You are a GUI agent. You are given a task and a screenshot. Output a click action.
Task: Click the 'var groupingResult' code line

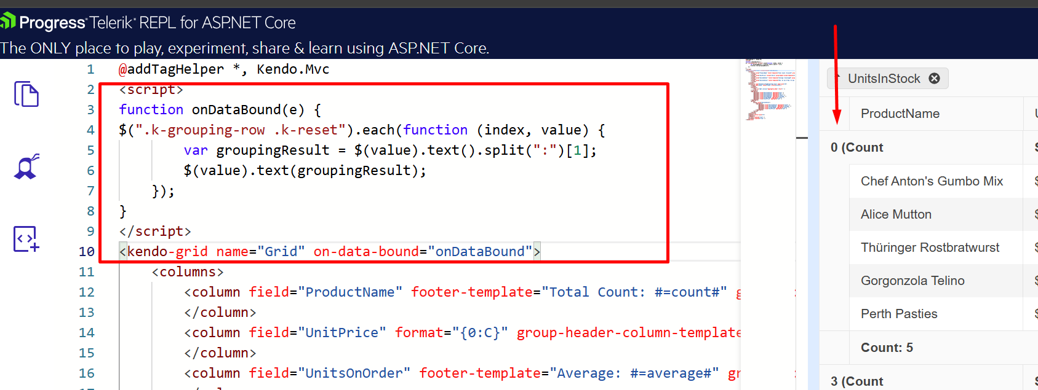coord(390,150)
